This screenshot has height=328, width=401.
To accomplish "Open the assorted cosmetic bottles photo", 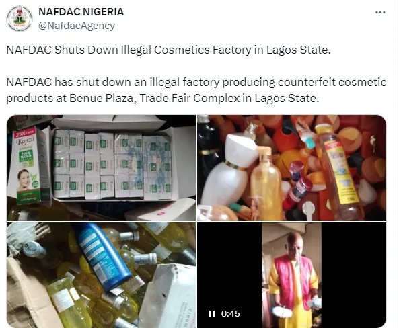I will click(x=291, y=168).
